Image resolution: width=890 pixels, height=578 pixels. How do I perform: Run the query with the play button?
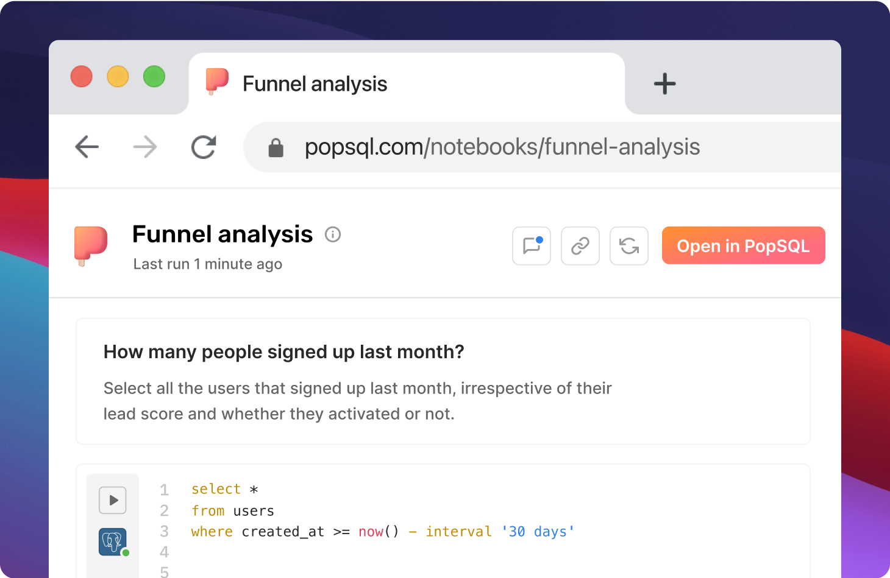113,501
